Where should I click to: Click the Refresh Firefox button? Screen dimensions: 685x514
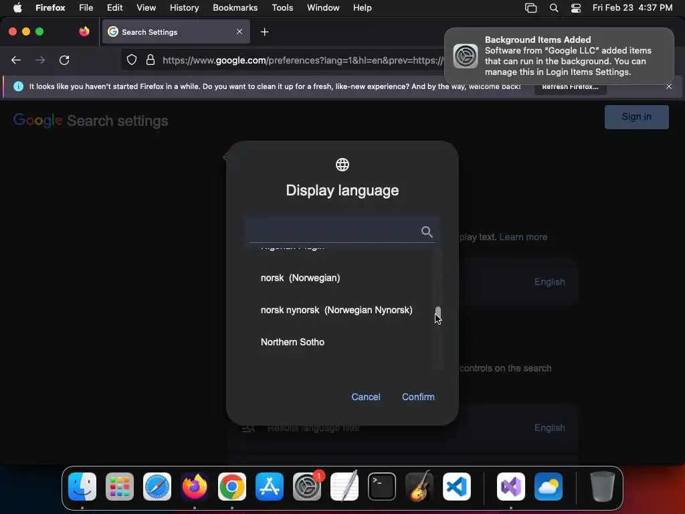coord(570,86)
